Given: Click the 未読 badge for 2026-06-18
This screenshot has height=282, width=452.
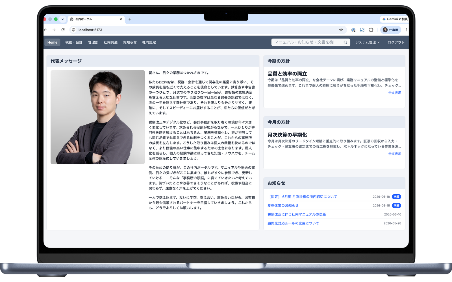Looking at the screenshot, I should [x=396, y=197].
